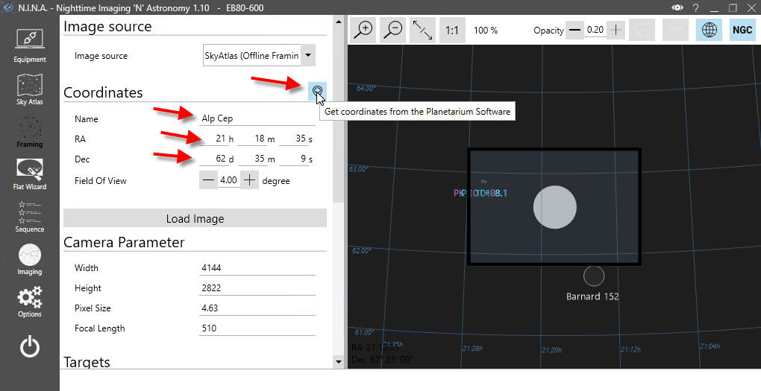The height and width of the screenshot is (391, 761).
Task: Open the Options gear settings
Action: tap(30, 302)
